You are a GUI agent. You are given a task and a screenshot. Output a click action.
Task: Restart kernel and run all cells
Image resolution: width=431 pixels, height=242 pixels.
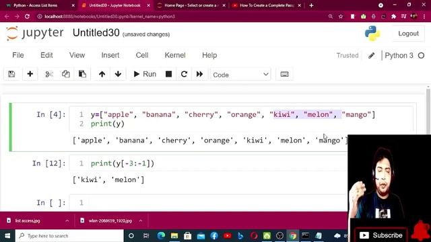[199, 74]
